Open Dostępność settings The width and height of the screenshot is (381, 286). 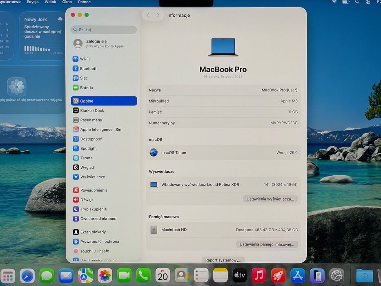click(104, 139)
